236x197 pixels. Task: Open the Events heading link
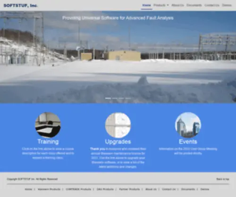188,142
